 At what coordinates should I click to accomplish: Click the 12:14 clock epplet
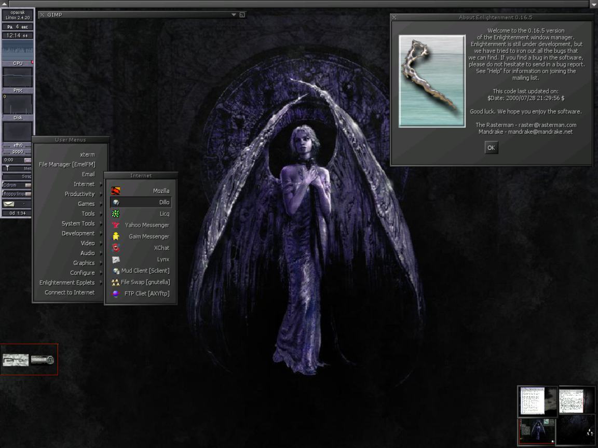click(x=17, y=35)
